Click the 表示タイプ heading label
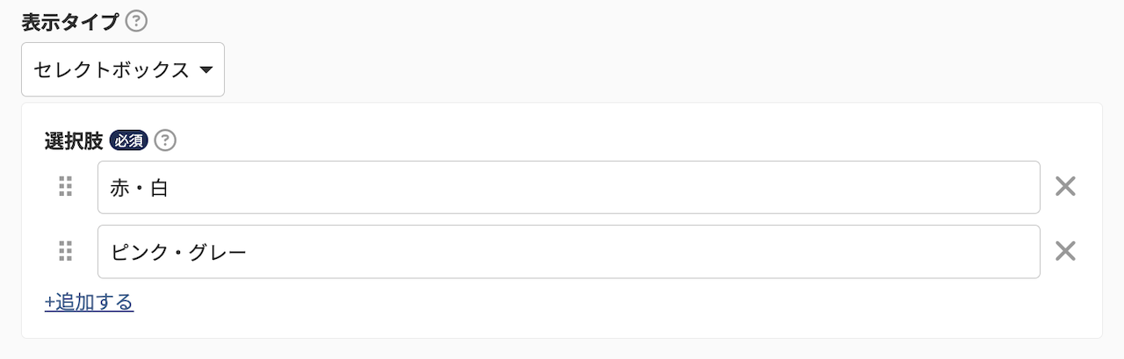 click(x=69, y=22)
